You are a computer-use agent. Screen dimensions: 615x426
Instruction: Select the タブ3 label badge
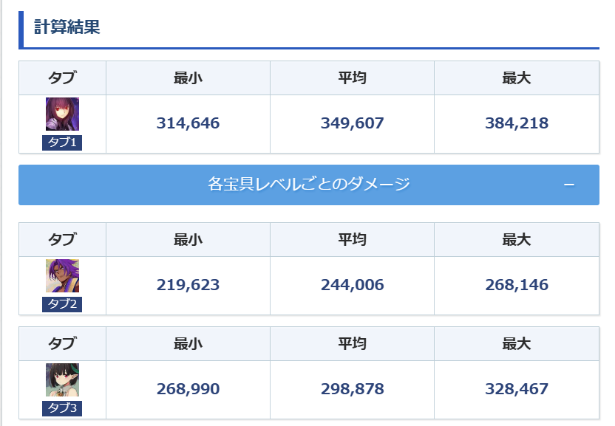(62, 408)
